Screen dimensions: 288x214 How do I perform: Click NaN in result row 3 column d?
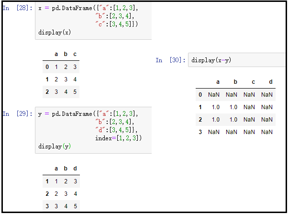(267, 132)
